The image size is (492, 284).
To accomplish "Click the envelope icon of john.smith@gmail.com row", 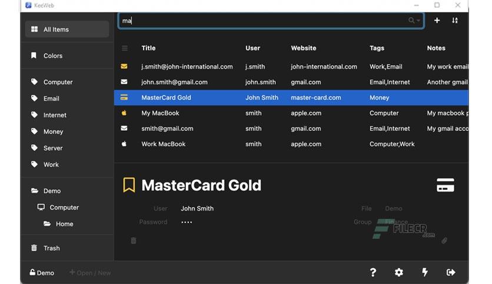I will (124, 82).
